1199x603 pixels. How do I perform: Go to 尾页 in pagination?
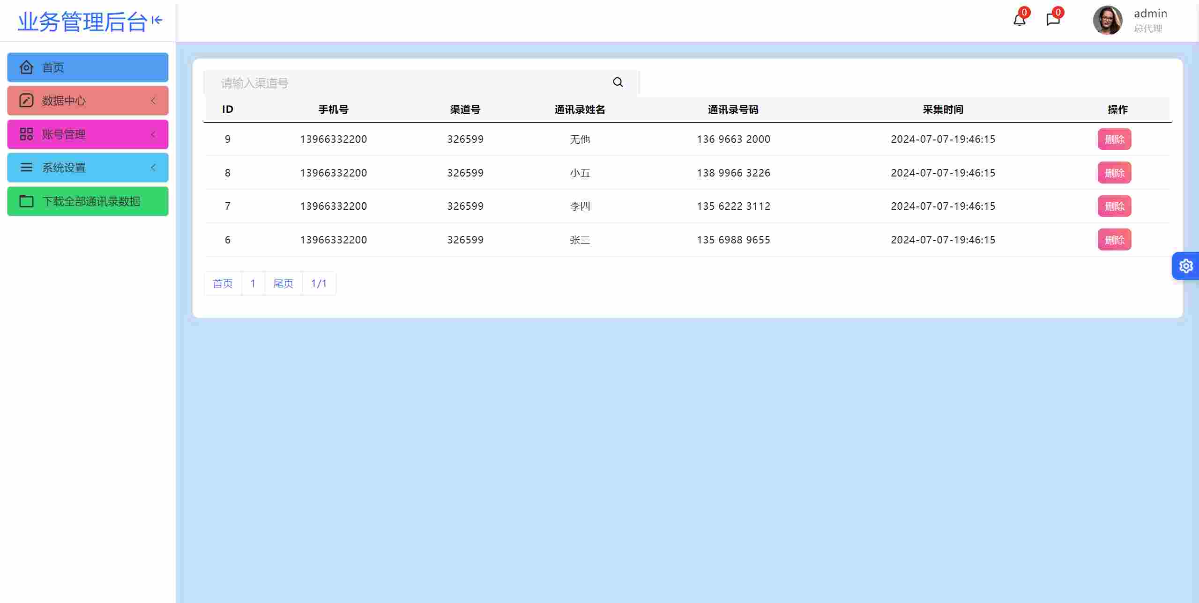click(x=283, y=283)
